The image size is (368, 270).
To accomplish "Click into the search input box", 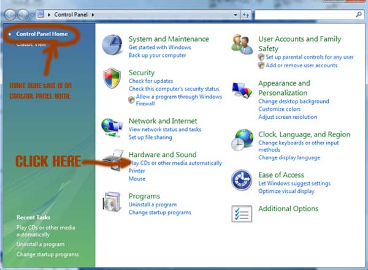I will coord(307,13).
